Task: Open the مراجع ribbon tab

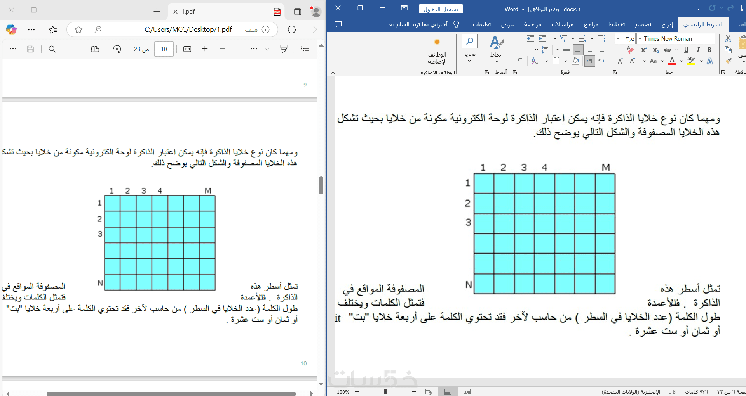Action: (591, 24)
